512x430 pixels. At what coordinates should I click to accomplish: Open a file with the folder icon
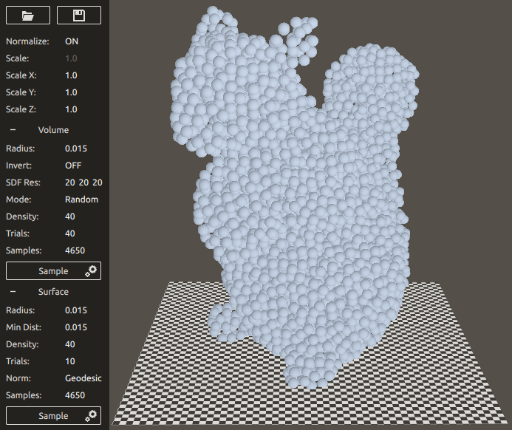tap(28, 16)
